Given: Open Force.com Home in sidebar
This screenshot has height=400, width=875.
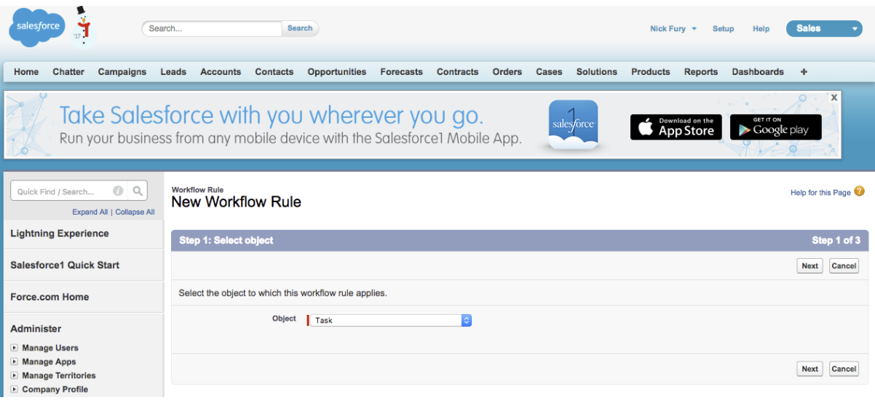Looking at the screenshot, I should point(50,297).
